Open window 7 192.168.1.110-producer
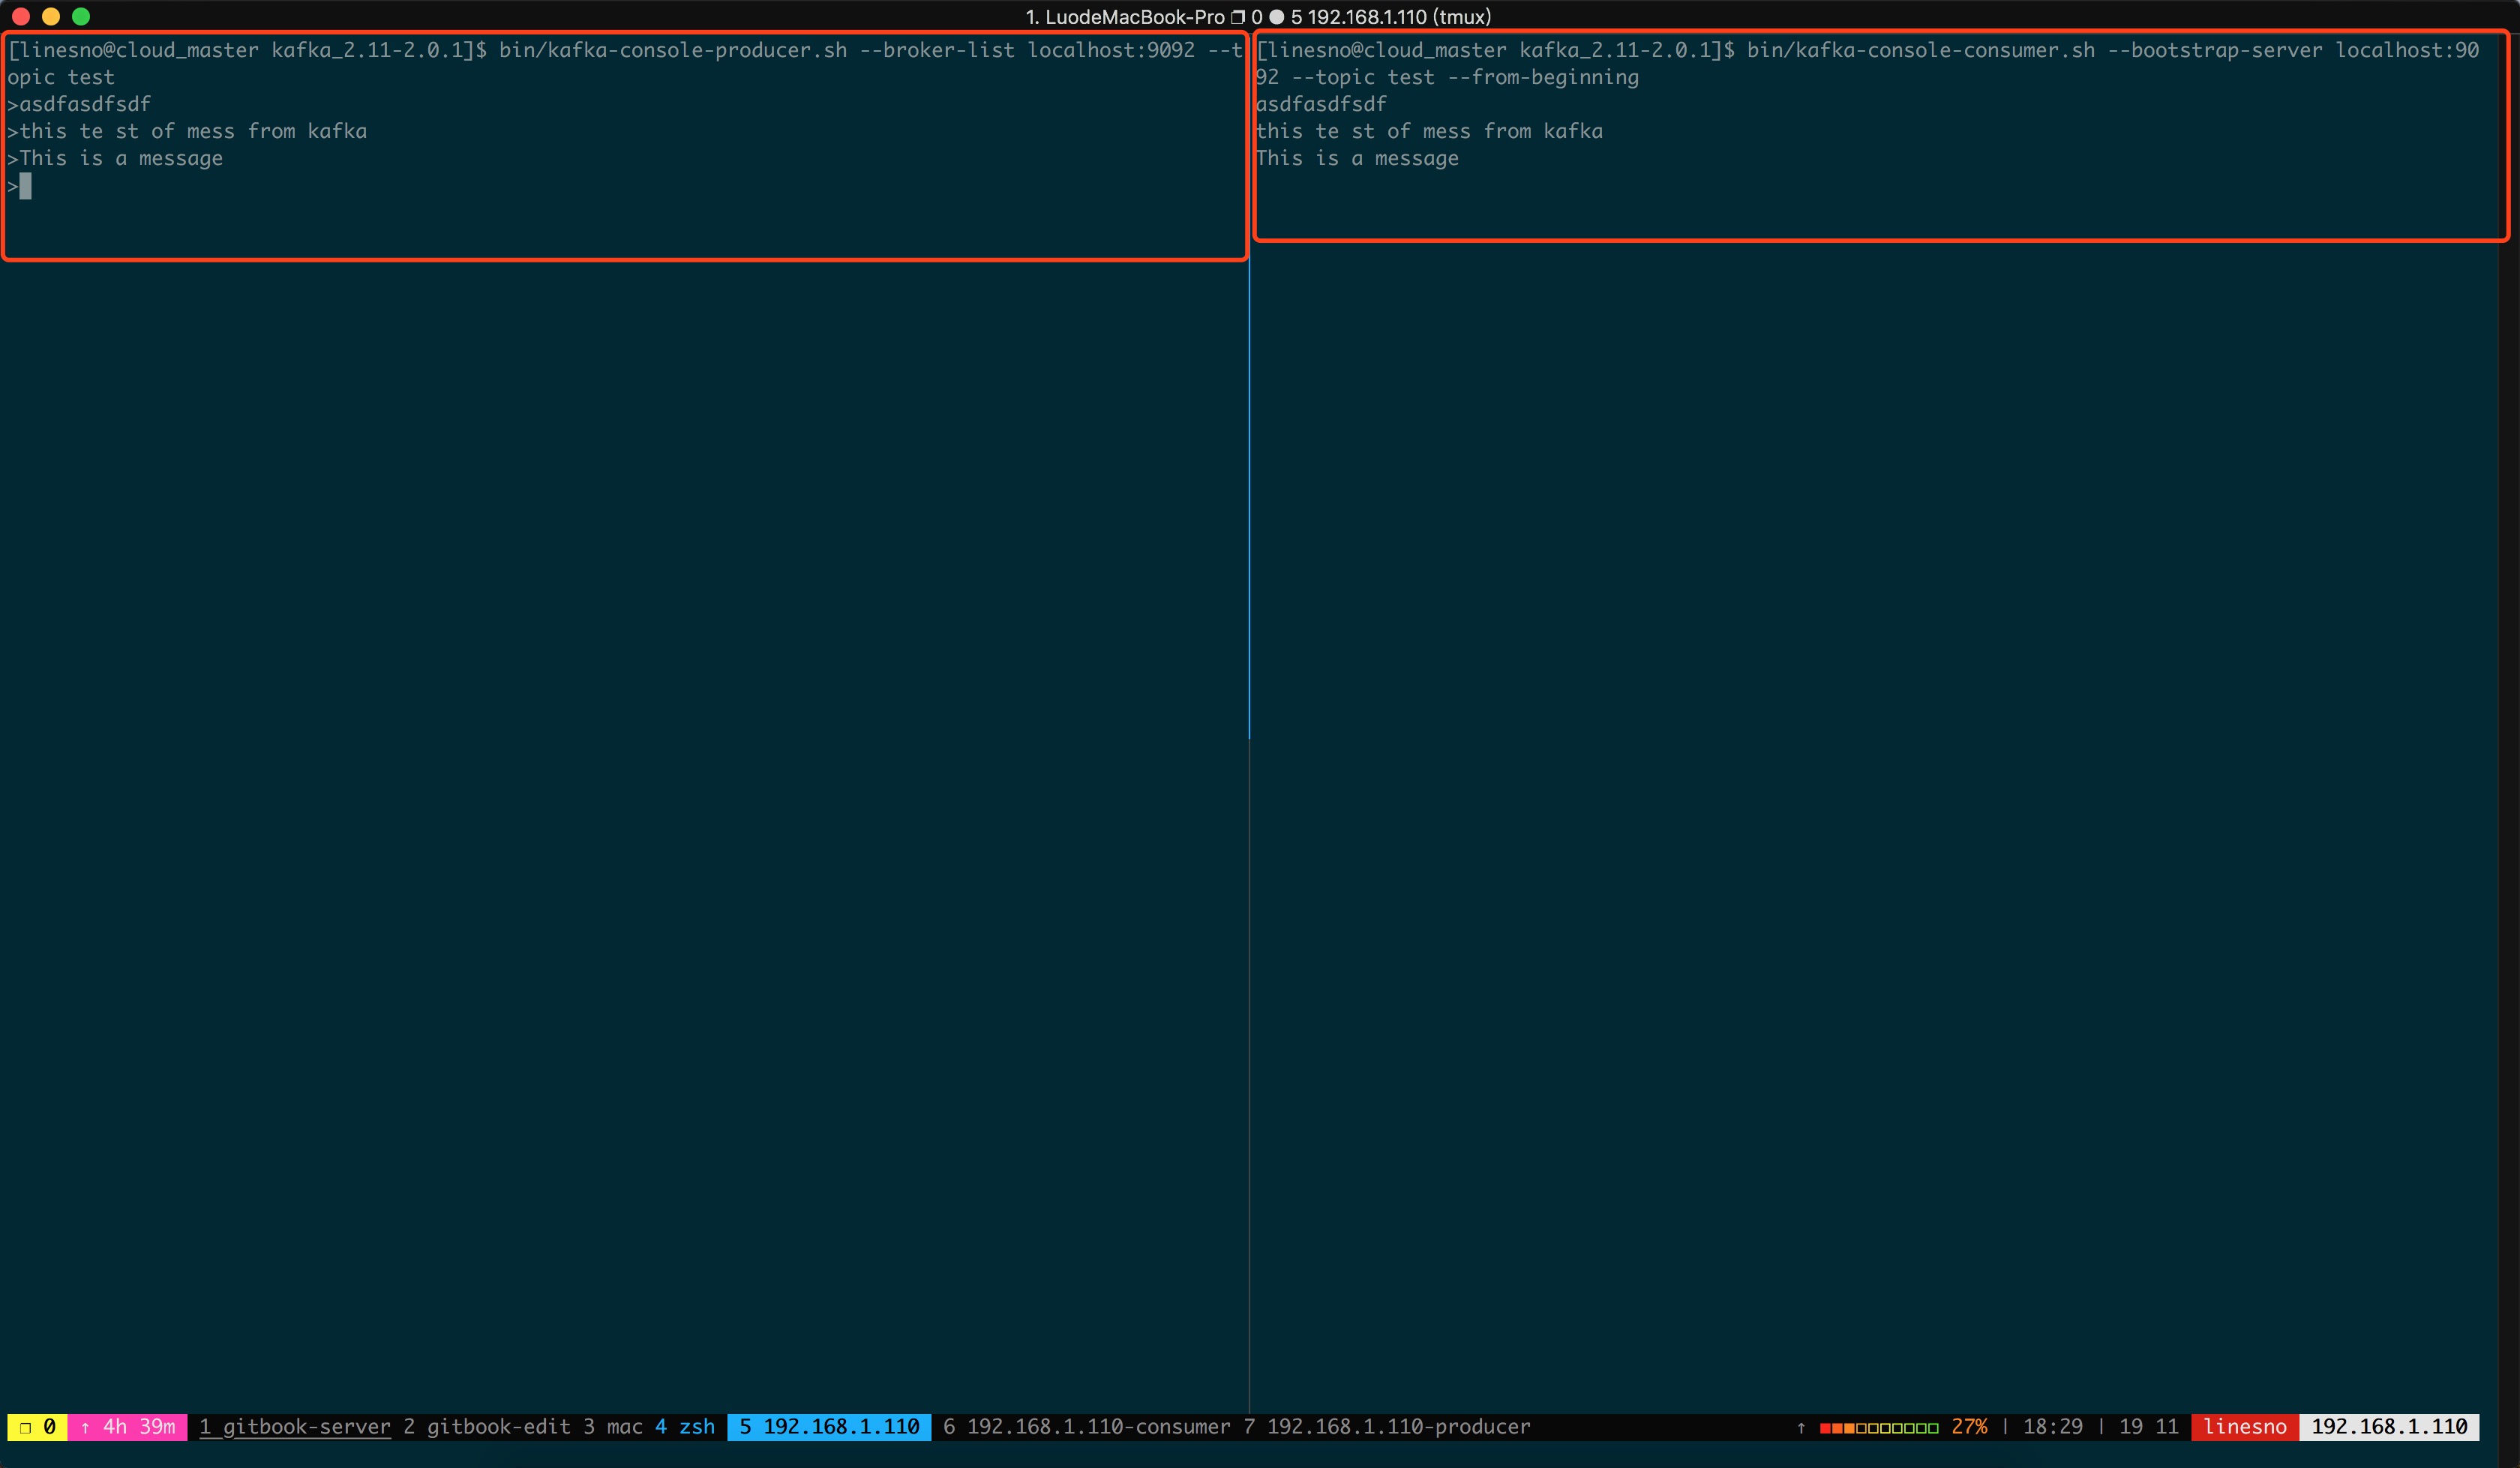Screen dimensions: 2520x1468 [x=1387, y=1427]
